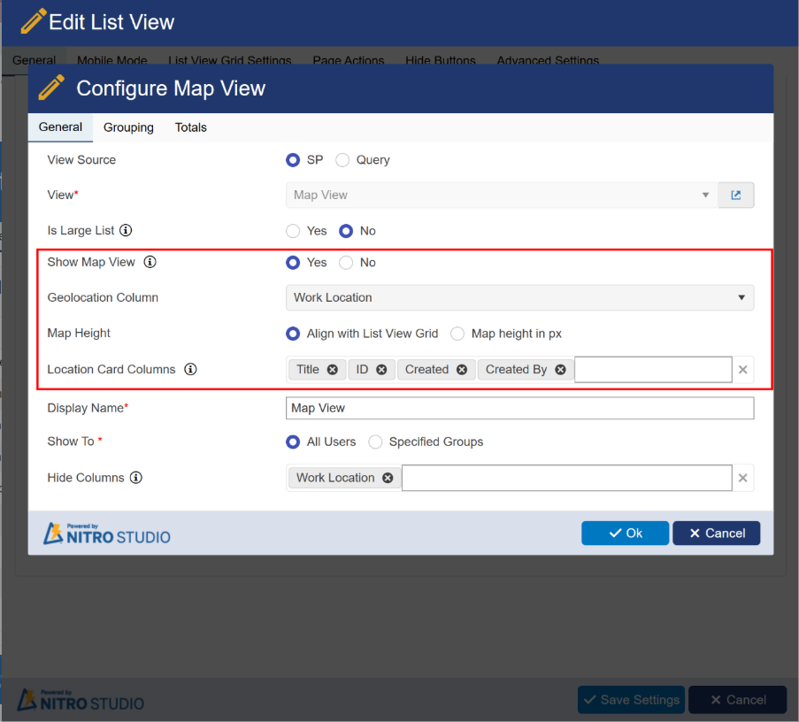The image size is (799, 722).
Task: Remove the ID tag from card columns
Action: click(381, 370)
